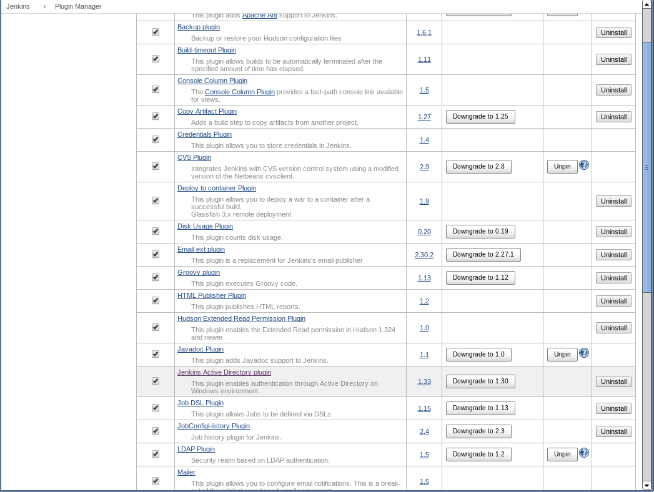
Task: Uncheck the Credentials Plugin checkbox
Action: click(x=156, y=139)
